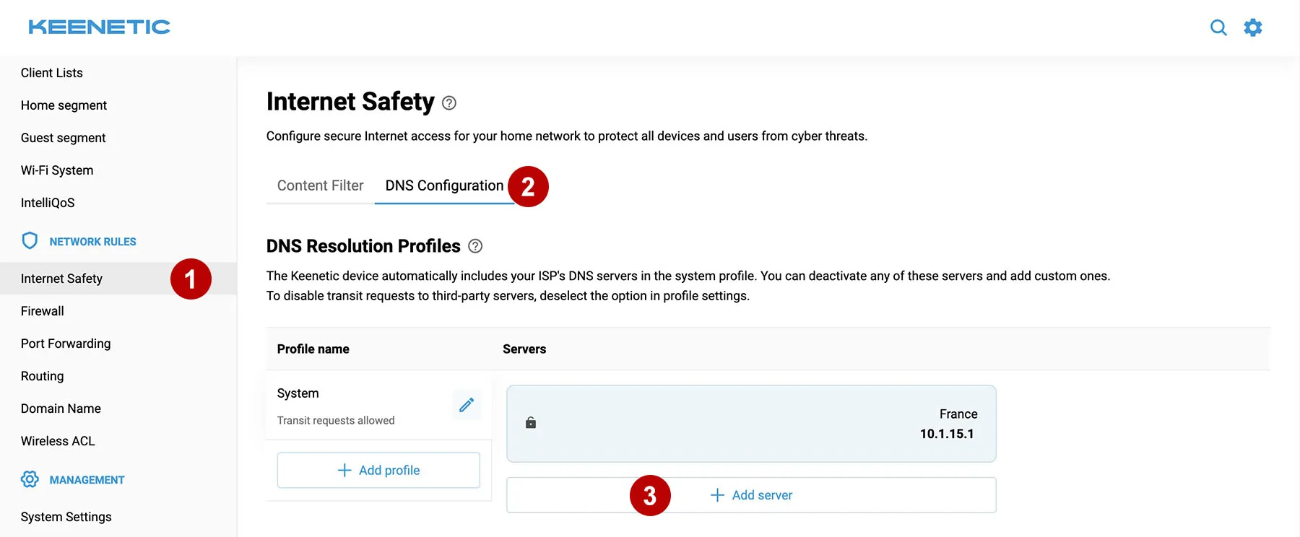Switch to the Content Filter tab
Screen dimensions: 1300x537
pos(319,185)
